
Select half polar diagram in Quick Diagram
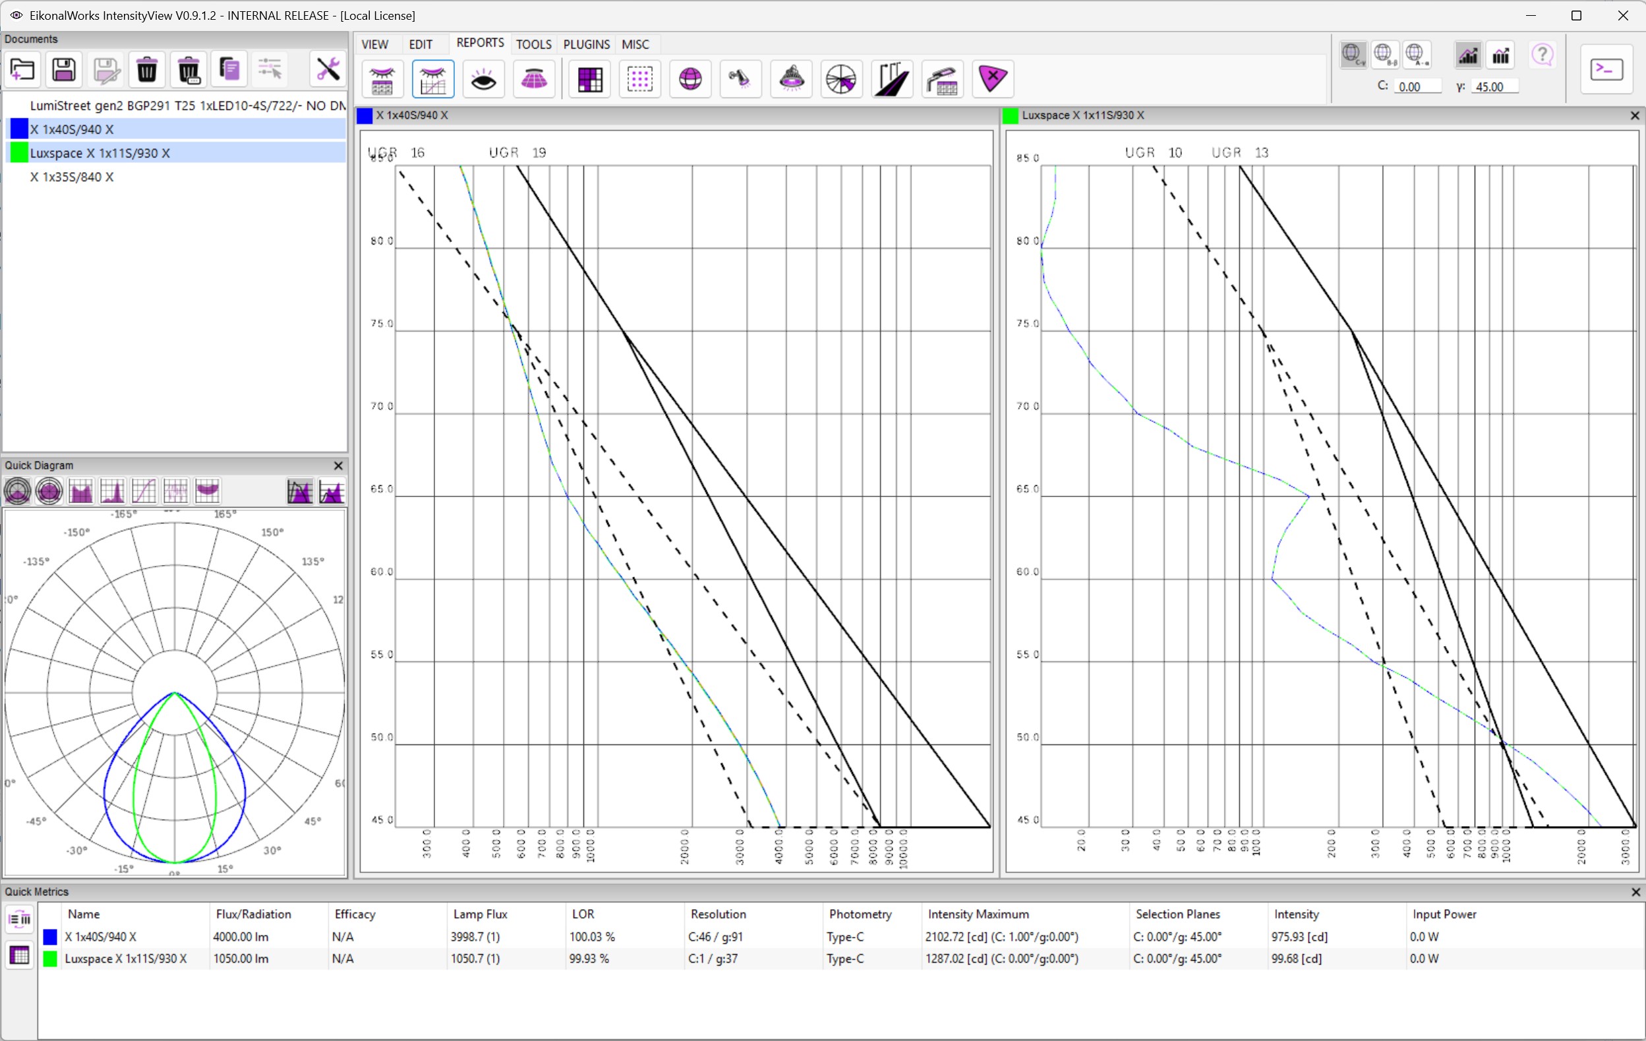coord(18,491)
